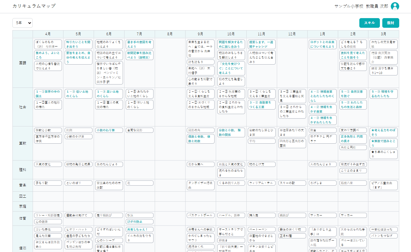Click the 天気の変化 science unit
This screenshot has width=411, height=252.
tap(48, 164)
